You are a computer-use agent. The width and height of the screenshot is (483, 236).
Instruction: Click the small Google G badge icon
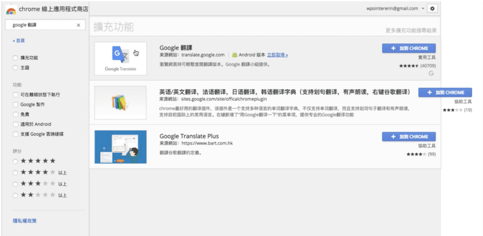click(431, 73)
